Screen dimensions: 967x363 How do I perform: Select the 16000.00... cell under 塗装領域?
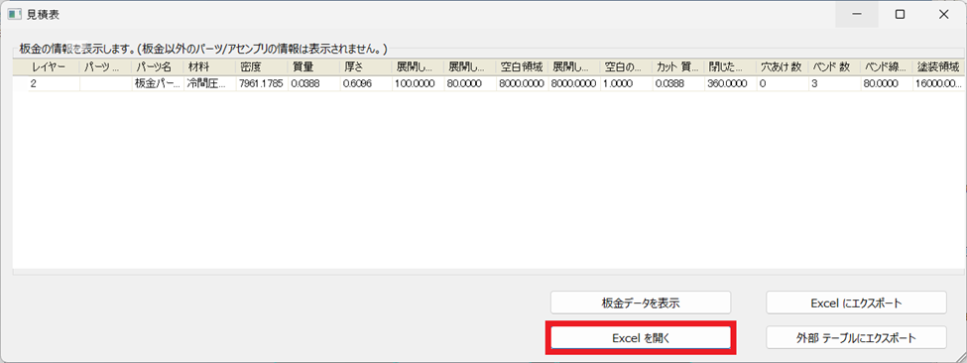[938, 84]
